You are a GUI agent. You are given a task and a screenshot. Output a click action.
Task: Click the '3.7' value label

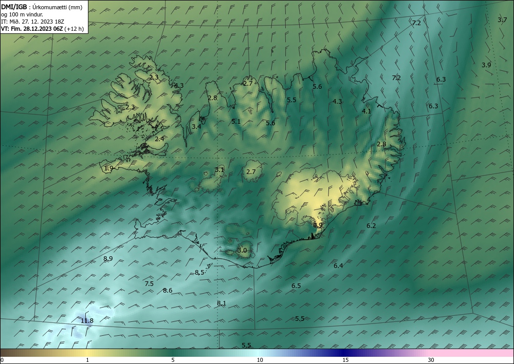pos(502,20)
